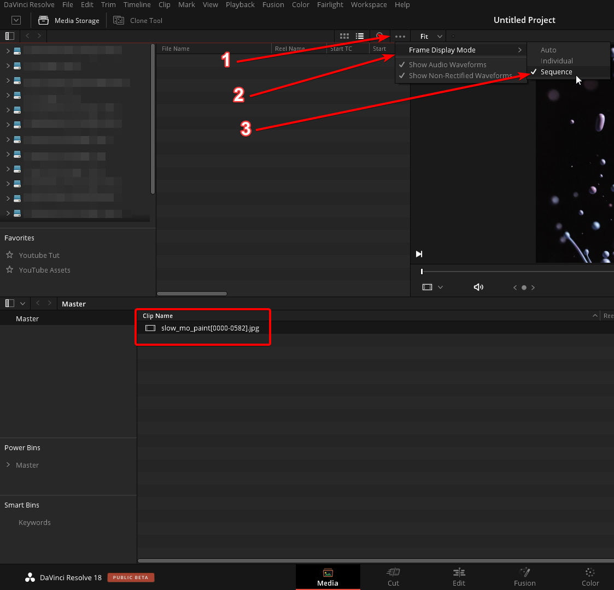Switch to the Edit page tab

point(459,577)
